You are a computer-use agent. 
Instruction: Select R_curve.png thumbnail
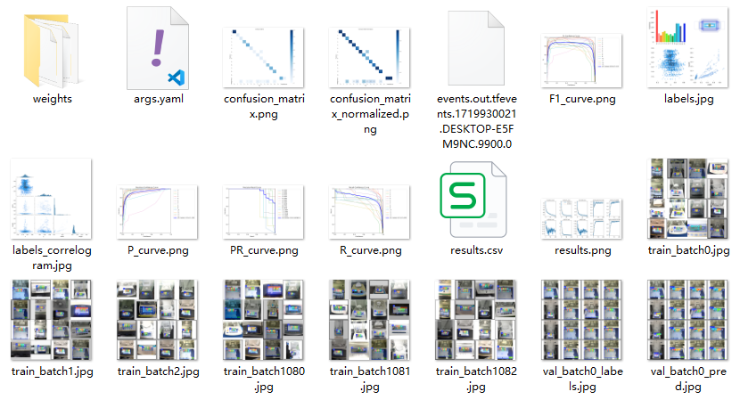pos(369,212)
